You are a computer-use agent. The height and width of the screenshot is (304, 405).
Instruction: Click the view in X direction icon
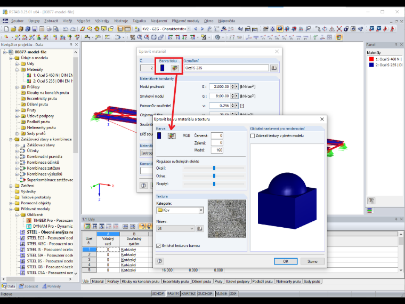[x=171, y=37]
